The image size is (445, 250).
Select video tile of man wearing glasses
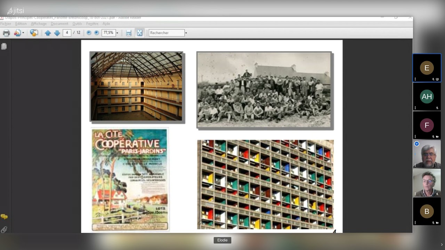pyautogui.click(x=427, y=183)
